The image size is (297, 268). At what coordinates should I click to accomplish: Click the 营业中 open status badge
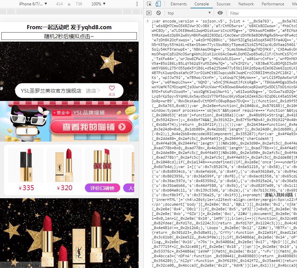[x=61, y=113]
